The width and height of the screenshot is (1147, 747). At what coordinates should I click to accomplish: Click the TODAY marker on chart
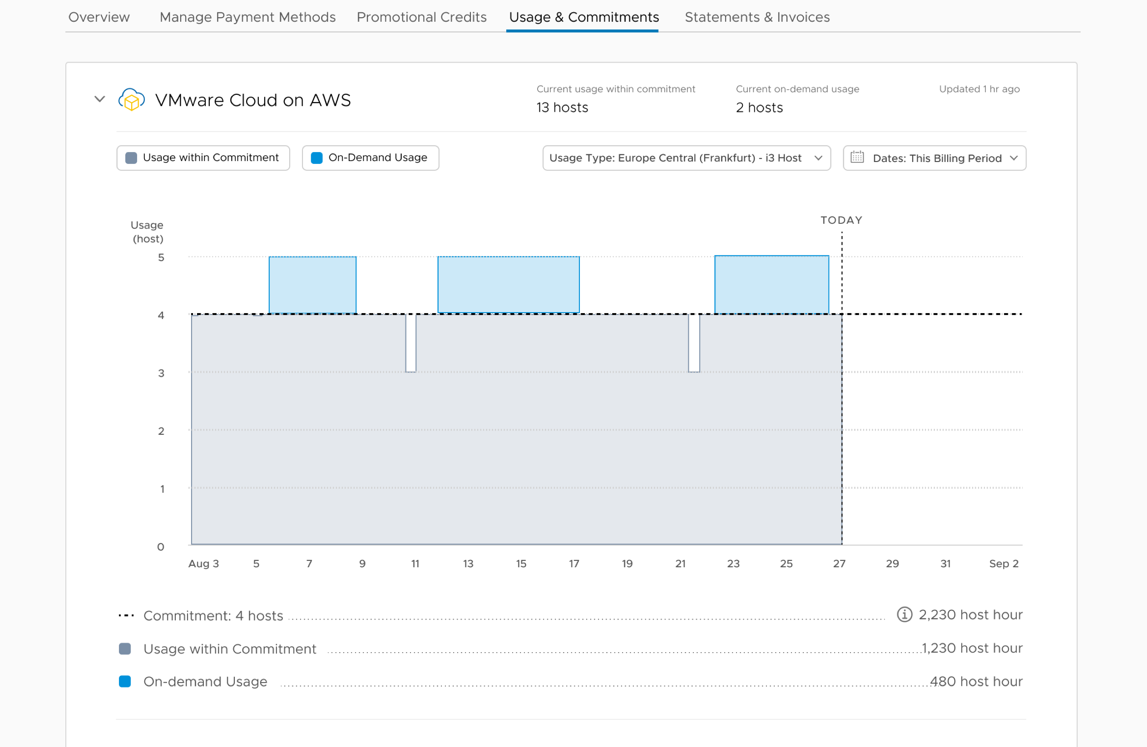(x=841, y=220)
